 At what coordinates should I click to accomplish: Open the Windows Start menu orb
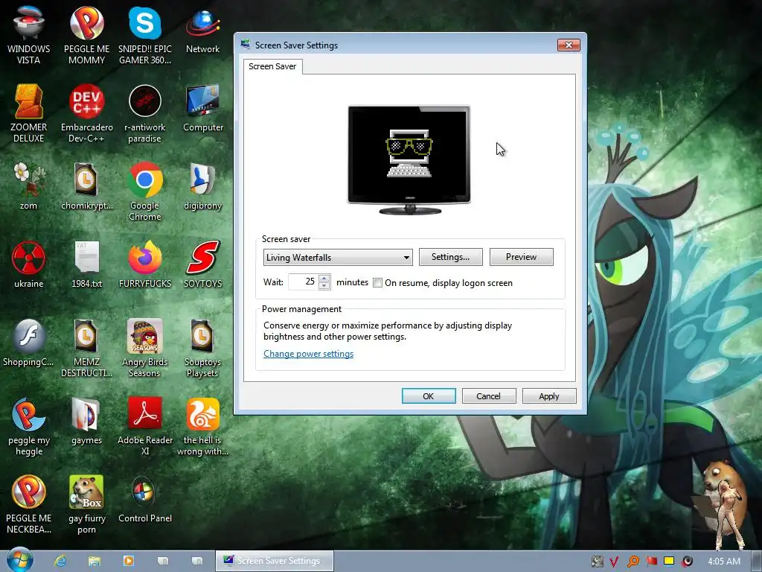(x=19, y=560)
